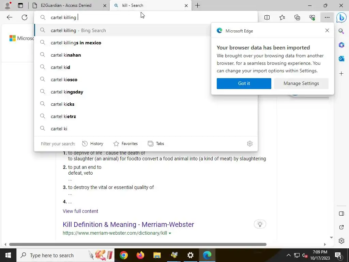Filter search by History
Viewport: 349px width, 262px height.
pyautogui.click(x=93, y=144)
